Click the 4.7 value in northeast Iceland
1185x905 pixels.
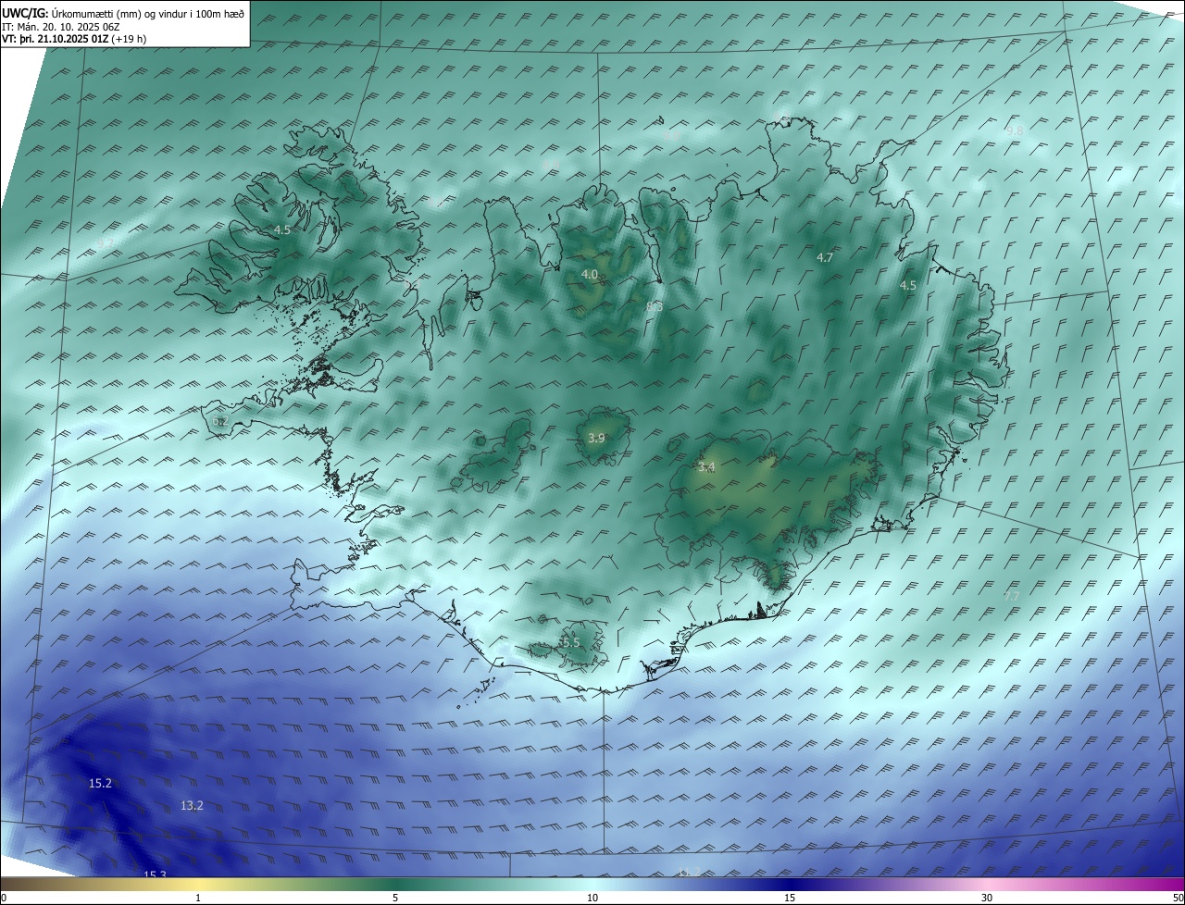coord(825,257)
